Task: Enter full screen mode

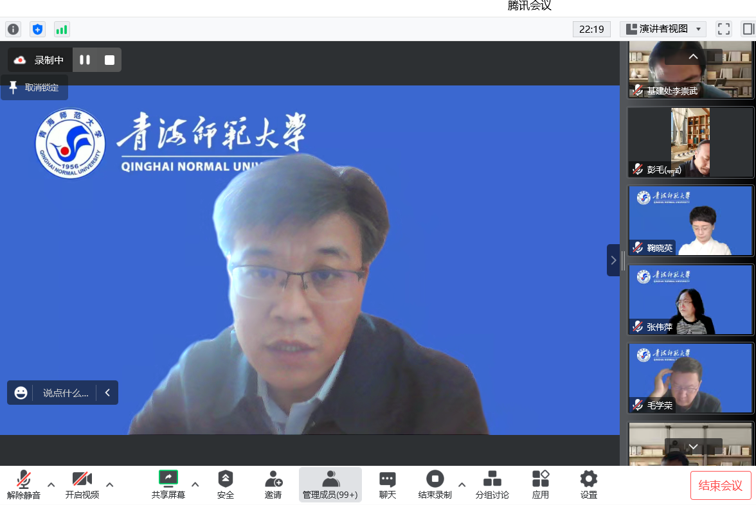Action: click(x=724, y=29)
